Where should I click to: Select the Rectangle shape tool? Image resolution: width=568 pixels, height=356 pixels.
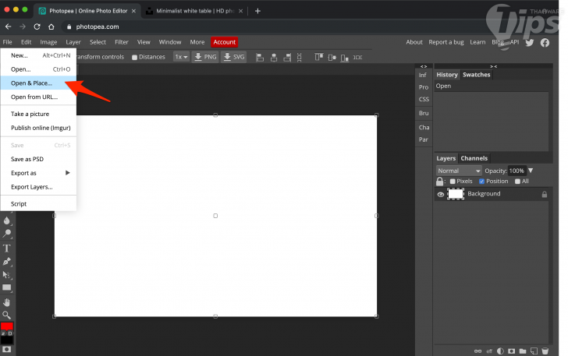(x=7, y=287)
